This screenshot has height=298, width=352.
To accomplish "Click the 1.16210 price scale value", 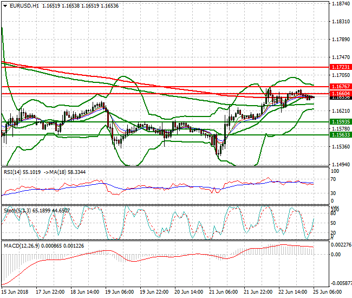I will point(341,111).
